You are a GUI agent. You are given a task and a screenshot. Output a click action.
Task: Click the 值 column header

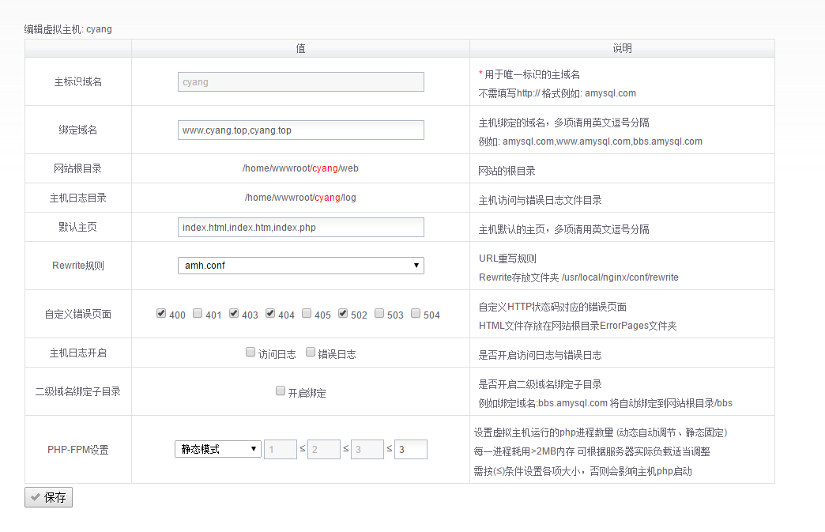click(x=300, y=48)
